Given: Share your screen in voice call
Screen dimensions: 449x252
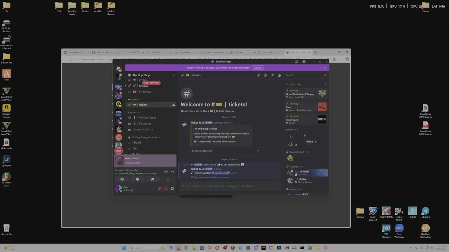Looking at the screenshot, I should (138, 179).
